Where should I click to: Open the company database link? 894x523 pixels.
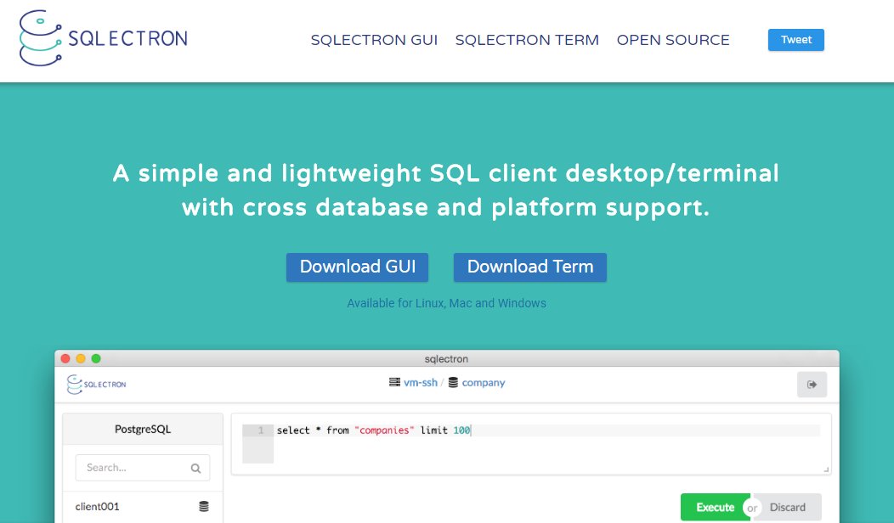tap(484, 383)
